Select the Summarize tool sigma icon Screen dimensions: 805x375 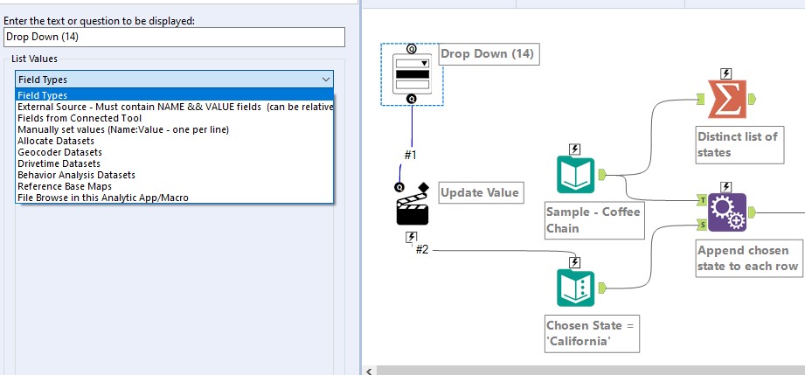click(726, 99)
